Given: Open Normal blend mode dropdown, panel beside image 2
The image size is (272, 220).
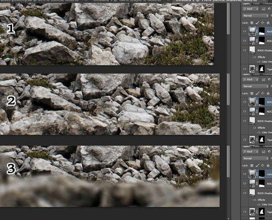Looking at the screenshot, I should [255, 86].
